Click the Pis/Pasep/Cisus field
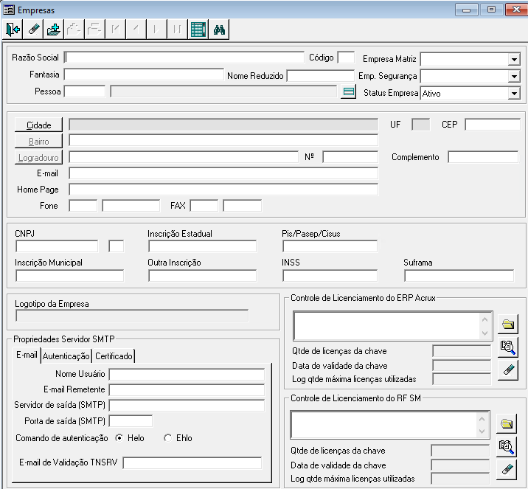 pos(330,246)
